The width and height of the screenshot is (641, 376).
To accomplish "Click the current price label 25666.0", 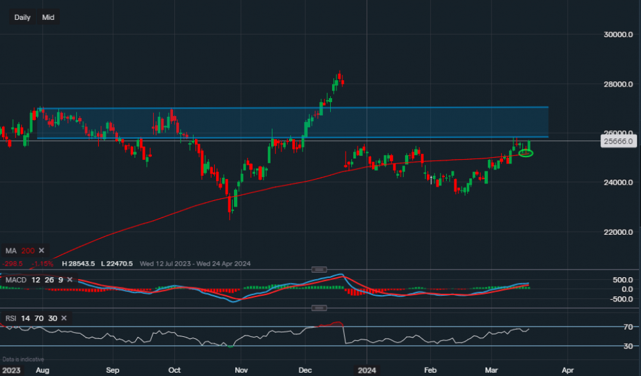I will click(619, 141).
